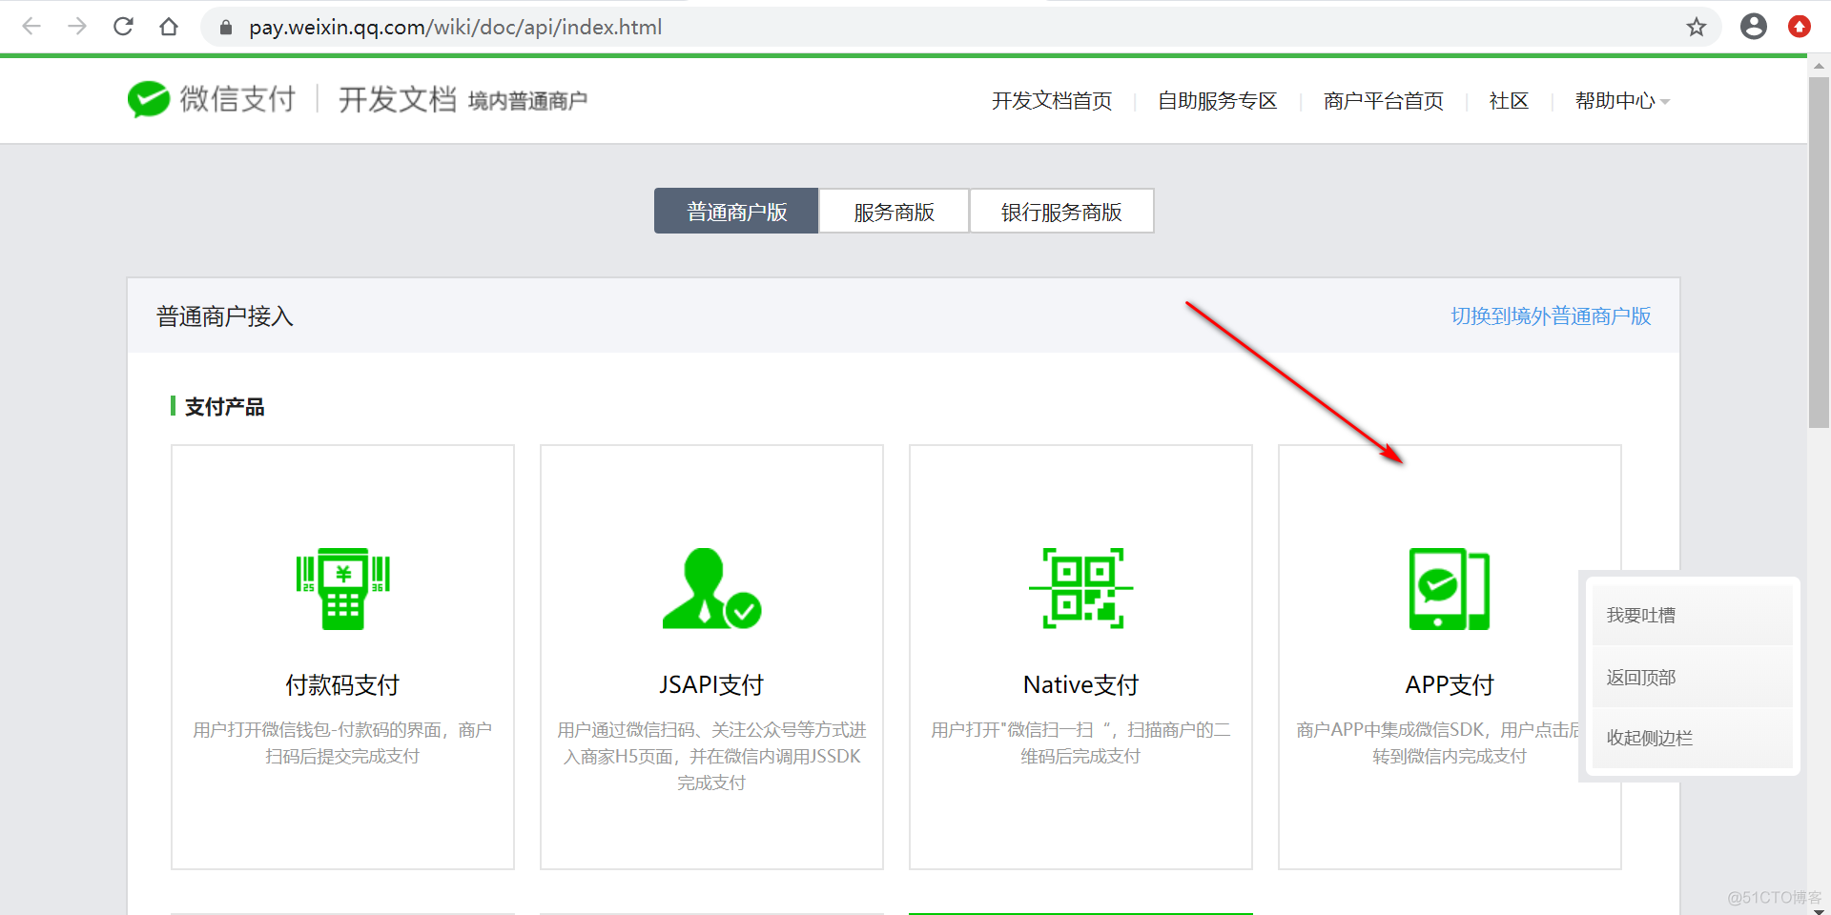
Task: Click the 普通商户接入 section heading
Action: [225, 315]
